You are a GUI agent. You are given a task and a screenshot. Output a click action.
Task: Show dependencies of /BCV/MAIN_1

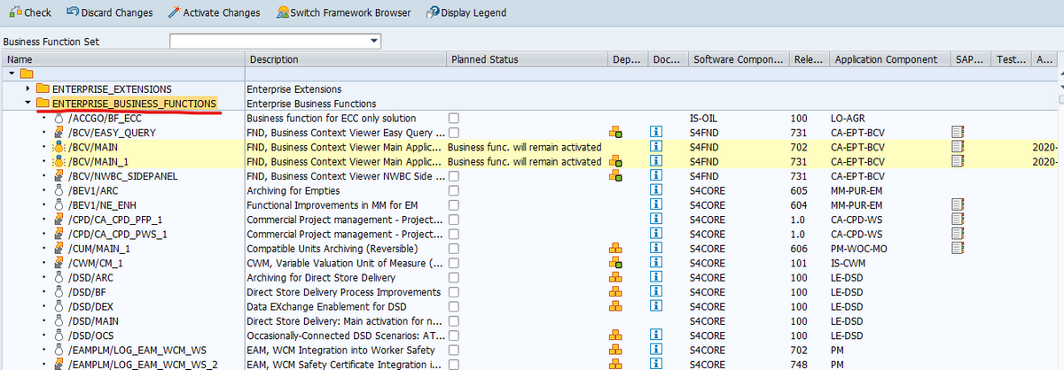615,162
